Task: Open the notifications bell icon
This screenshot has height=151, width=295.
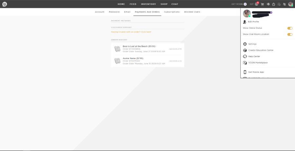Action: 268,4
